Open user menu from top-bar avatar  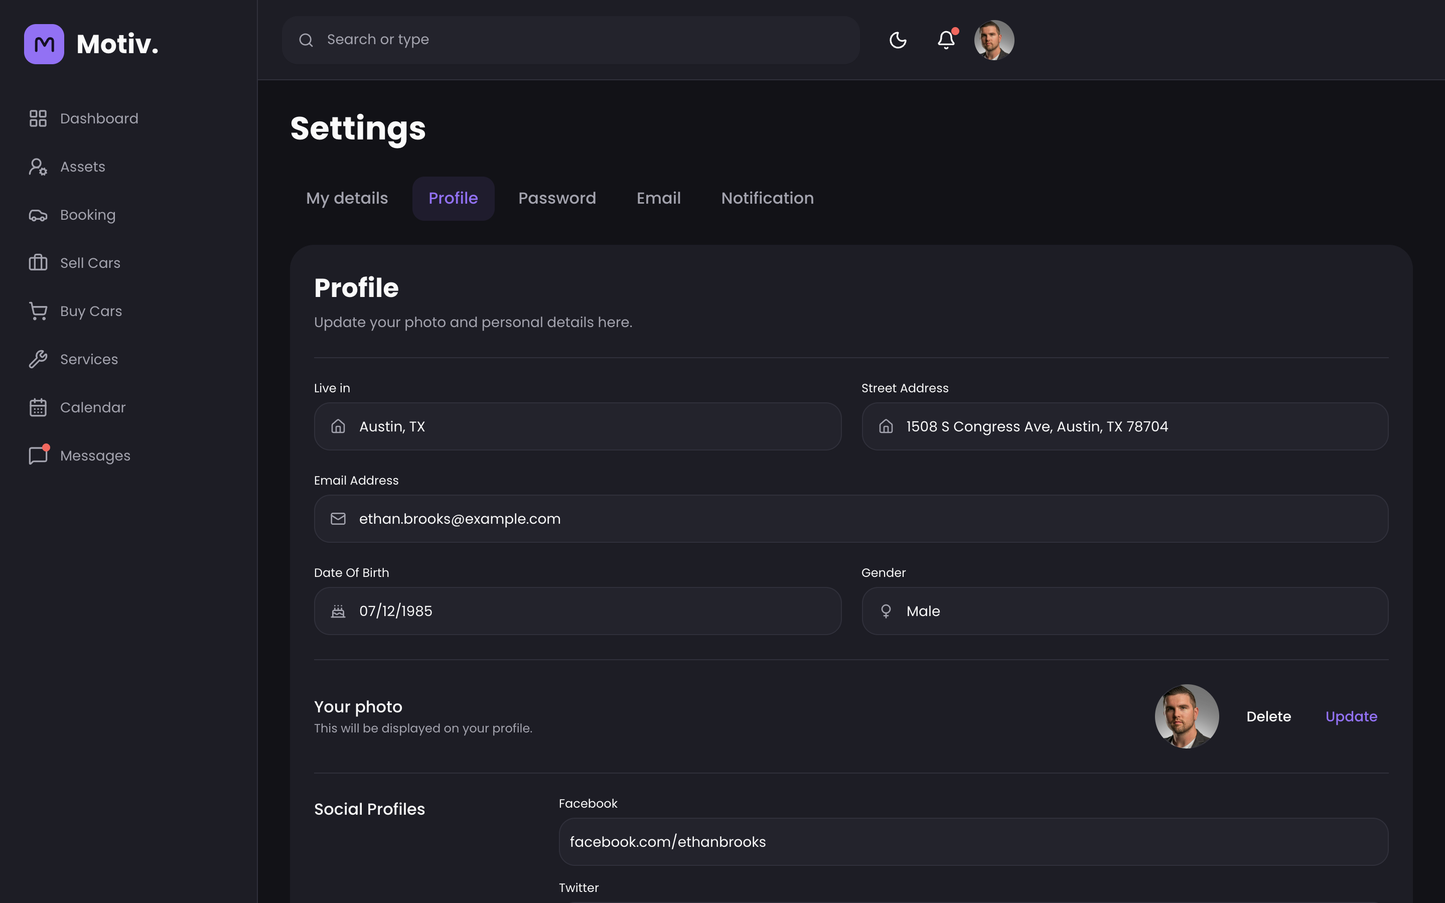994,40
